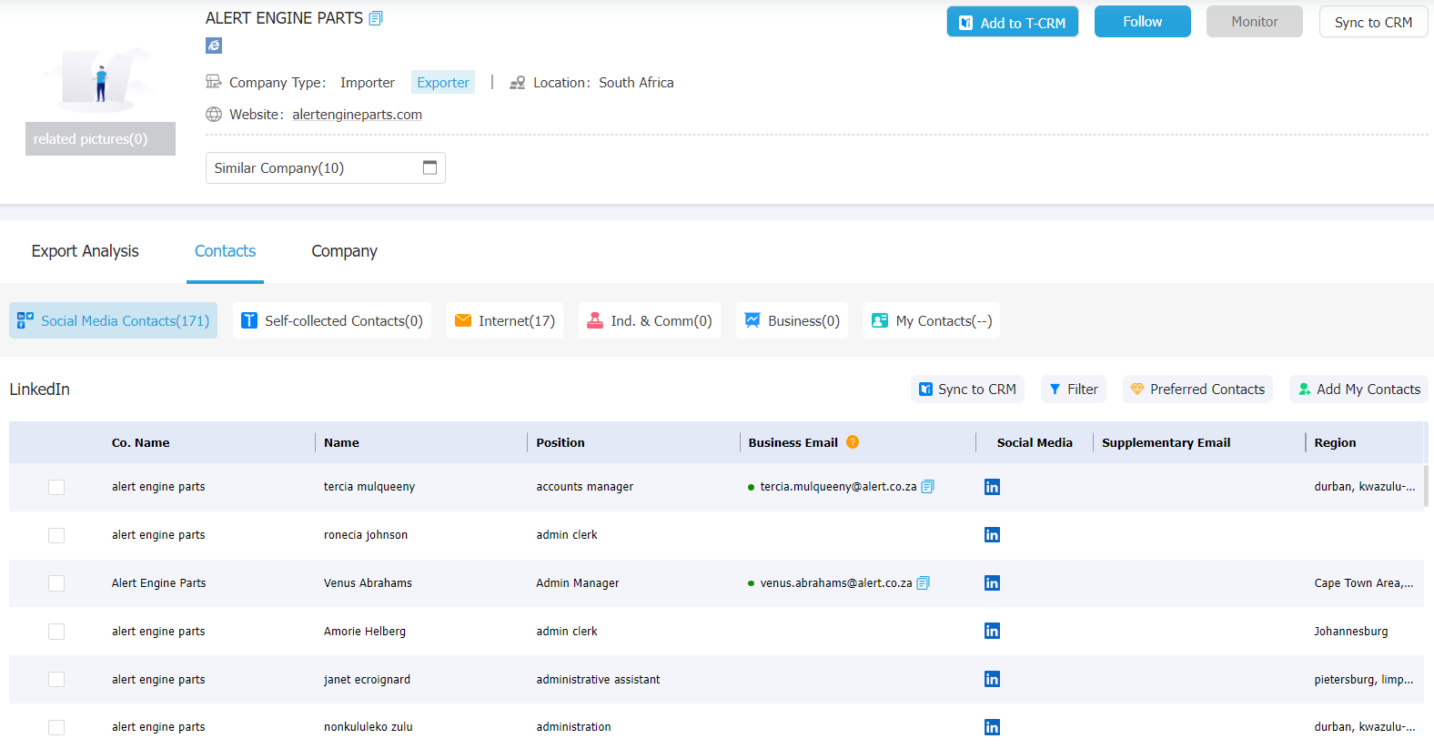Click the Location pin icon

(518, 83)
